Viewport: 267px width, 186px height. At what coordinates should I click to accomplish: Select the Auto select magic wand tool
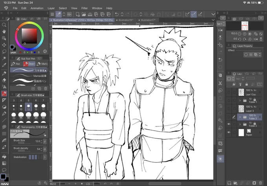[4, 58]
